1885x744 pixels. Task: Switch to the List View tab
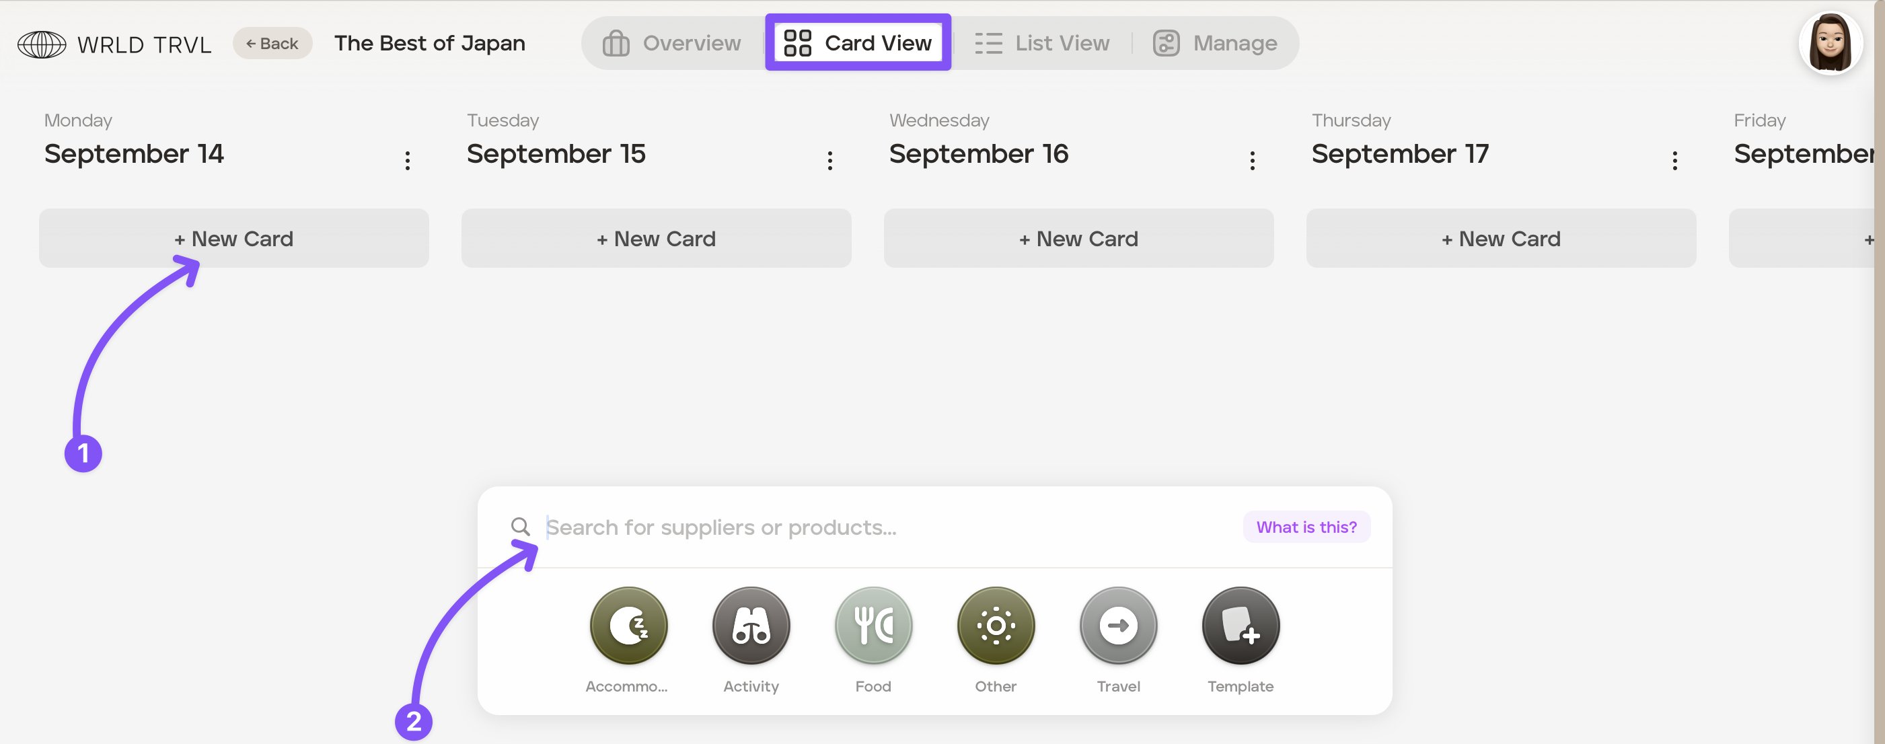click(x=1042, y=43)
